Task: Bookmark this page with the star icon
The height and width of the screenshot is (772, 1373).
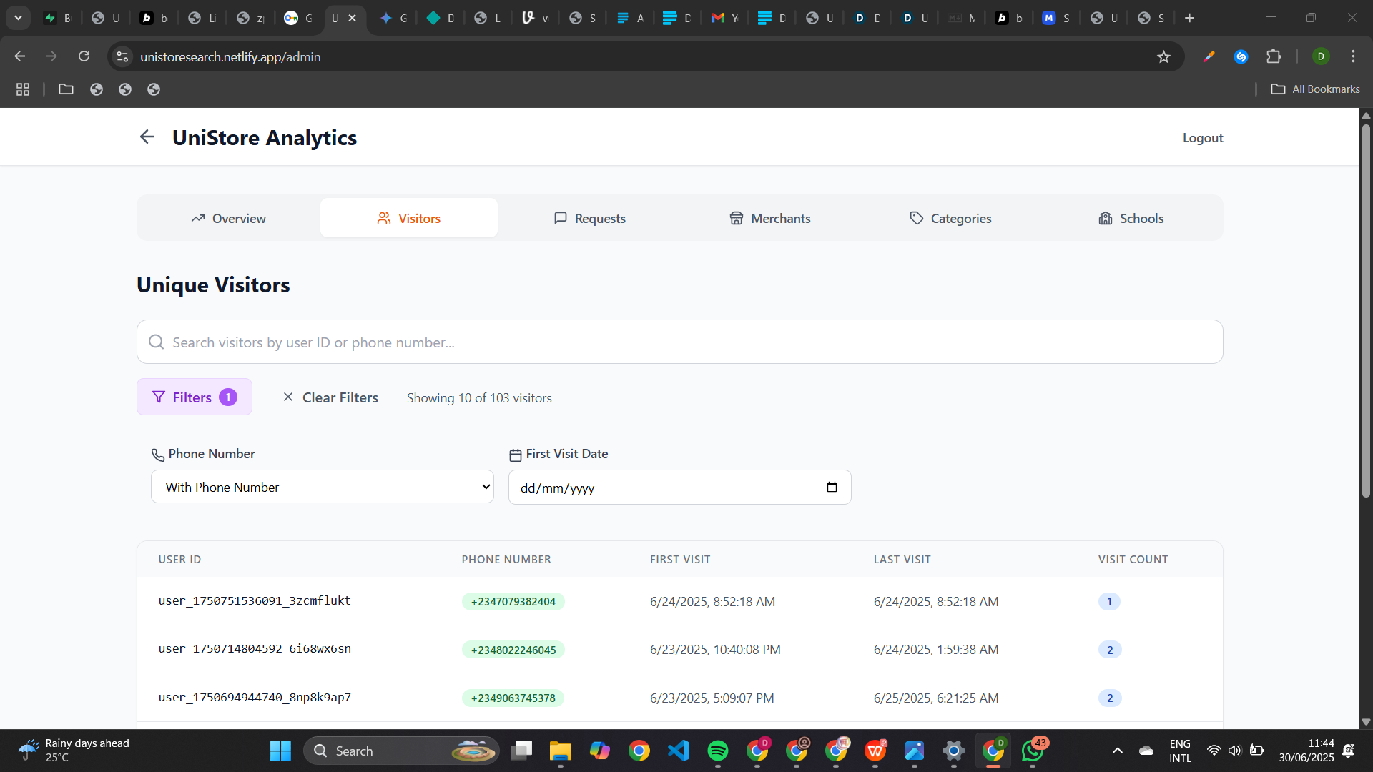Action: pyautogui.click(x=1163, y=57)
